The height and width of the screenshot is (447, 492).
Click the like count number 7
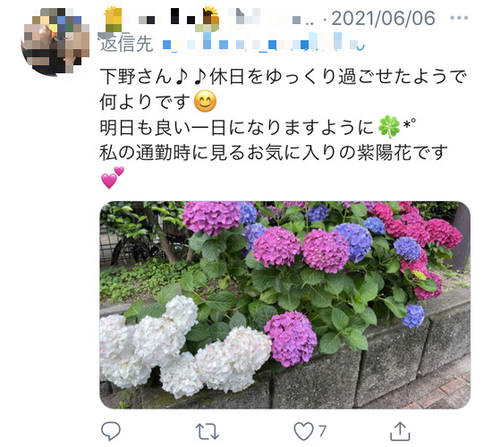322,431
